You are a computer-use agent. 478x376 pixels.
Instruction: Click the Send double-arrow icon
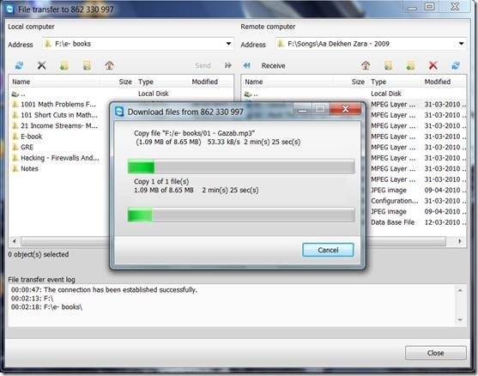[228, 65]
